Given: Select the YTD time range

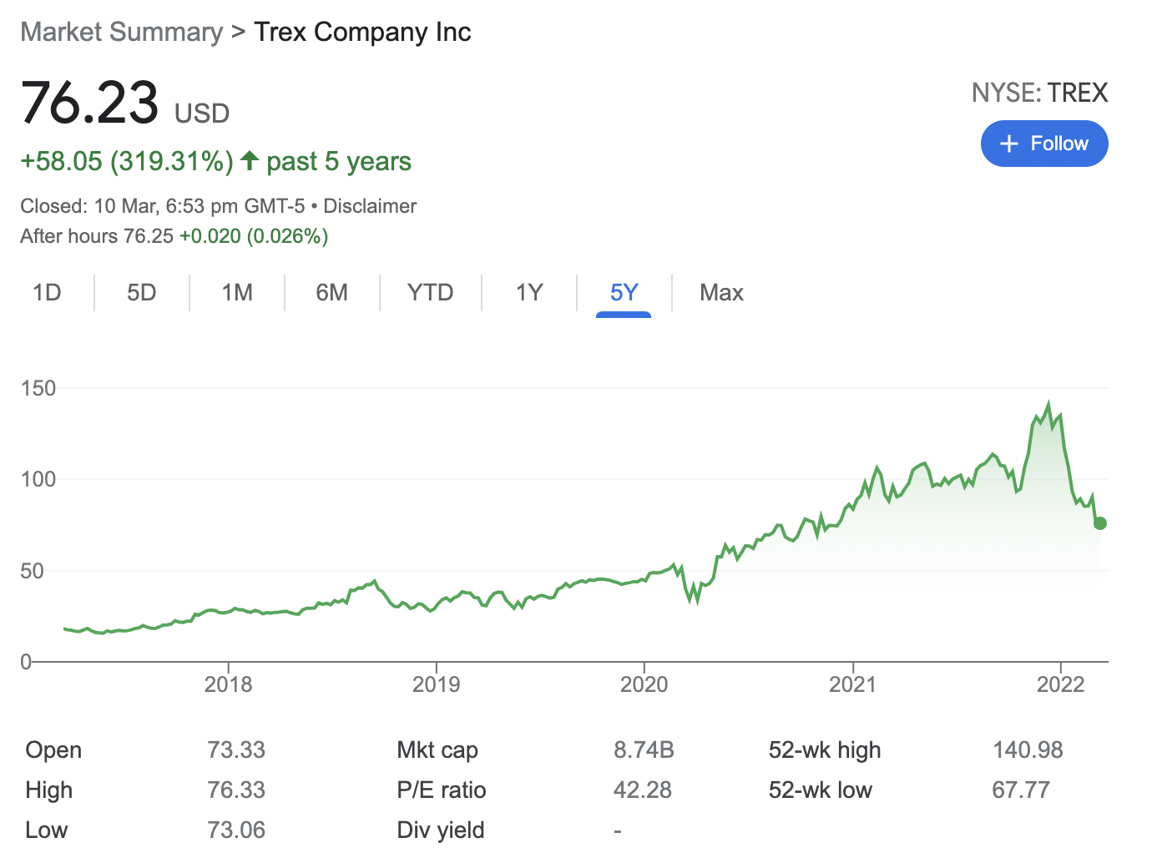Looking at the screenshot, I should [430, 293].
